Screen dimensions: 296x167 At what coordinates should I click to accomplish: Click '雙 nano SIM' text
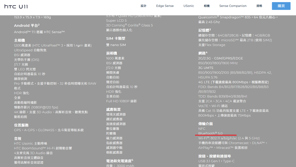pos(116,45)
